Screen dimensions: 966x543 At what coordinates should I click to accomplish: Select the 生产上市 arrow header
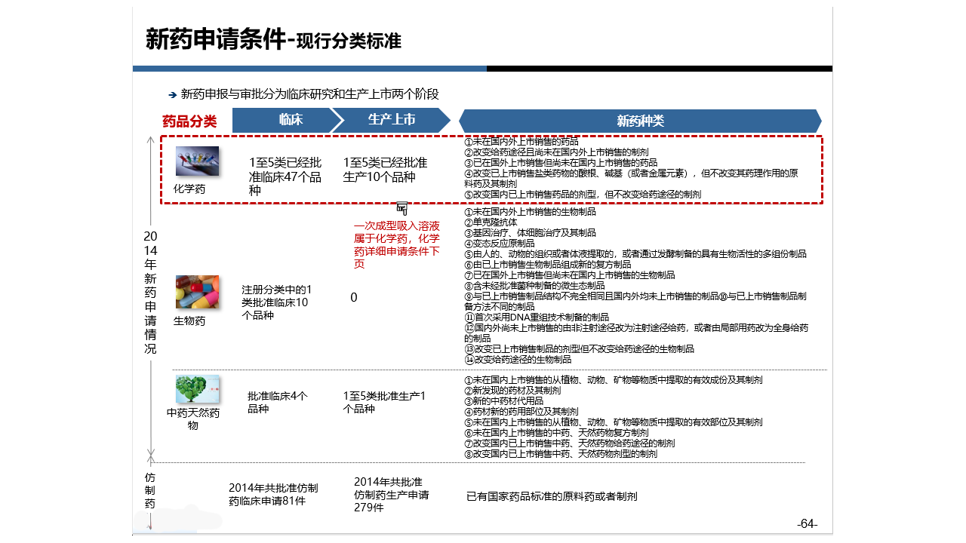[391, 120]
